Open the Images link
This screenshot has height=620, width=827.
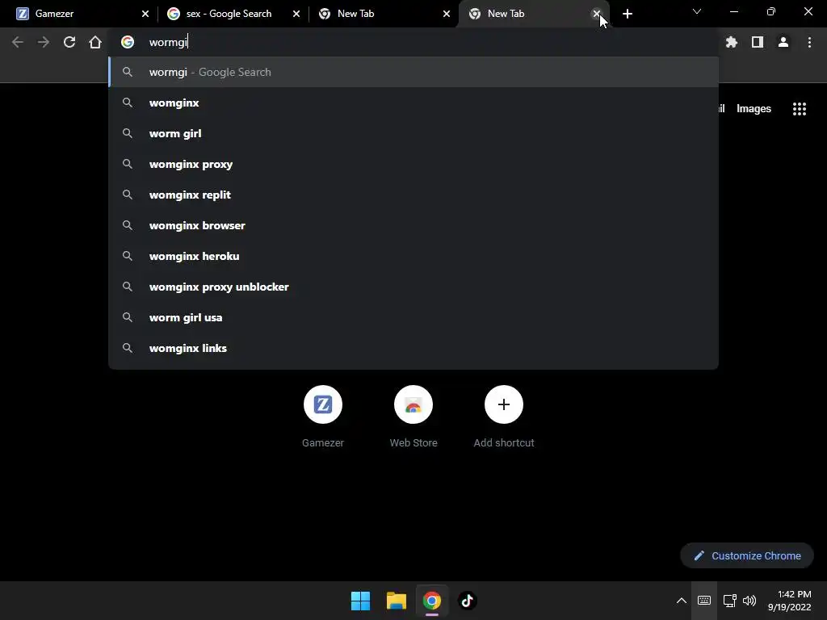pyautogui.click(x=754, y=109)
